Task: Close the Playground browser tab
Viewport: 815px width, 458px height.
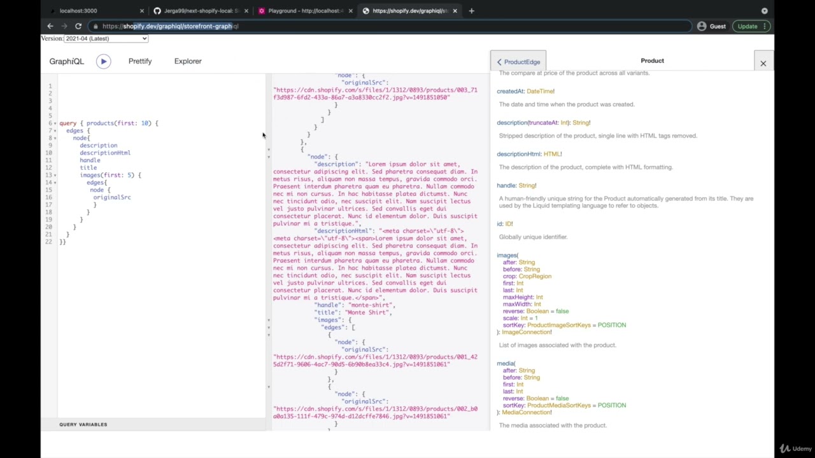Action: click(351, 11)
